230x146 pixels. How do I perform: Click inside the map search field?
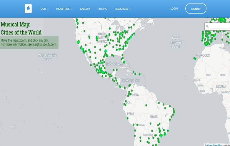[219, 26]
